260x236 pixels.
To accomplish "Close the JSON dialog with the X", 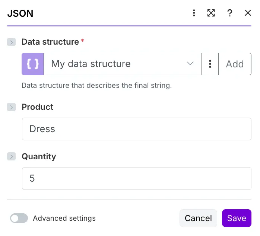I will pos(248,13).
